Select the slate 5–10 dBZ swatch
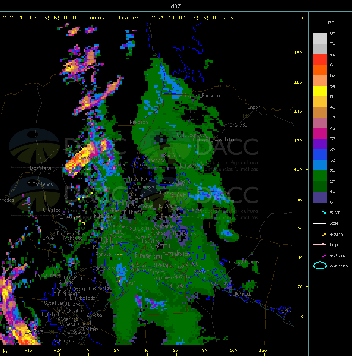The image size is (352, 356). [320, 197]
